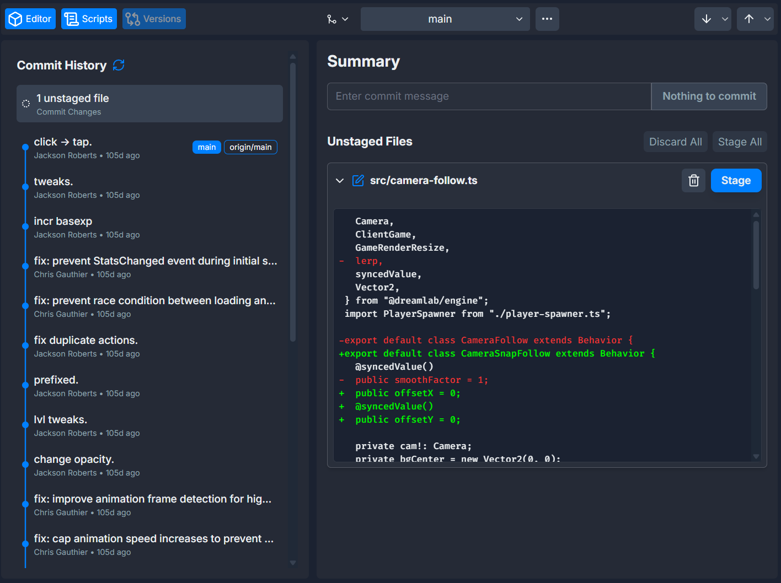This screenshot has width=781, height=583.
Task: Open the ellipsis more-options menu
Action: [x=547, y=18]
